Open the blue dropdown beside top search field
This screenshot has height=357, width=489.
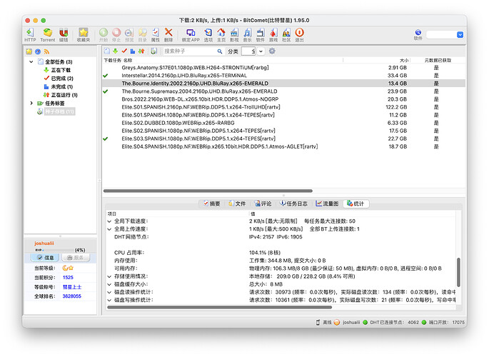point(460,34)
